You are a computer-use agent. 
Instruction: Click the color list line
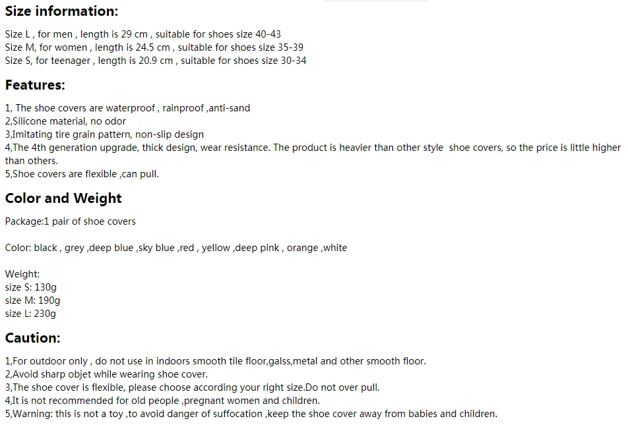[x=176, y=248]
